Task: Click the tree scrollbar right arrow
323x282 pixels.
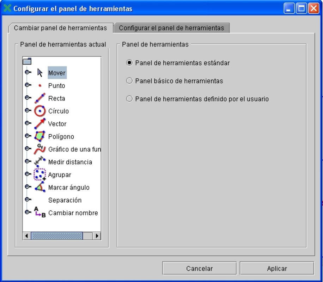Action: pyautogui.click(x=97, y=236)
